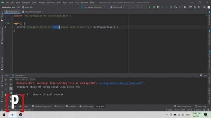Click run gutter arrow beside main()

point(8,23)
